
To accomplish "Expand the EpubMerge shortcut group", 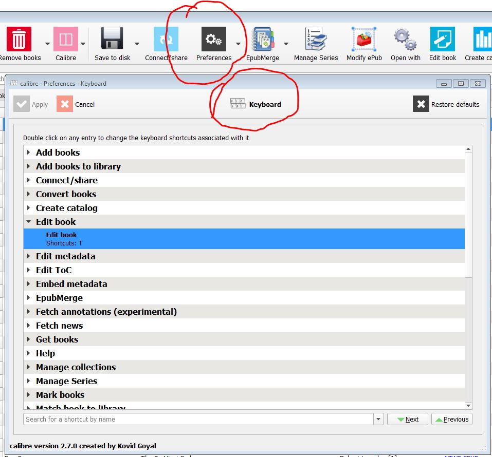I will pos(29,297).
